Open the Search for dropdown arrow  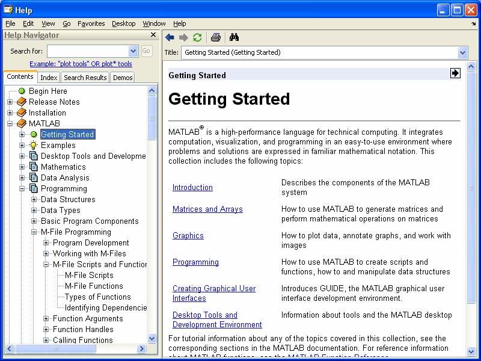[133, 51]
